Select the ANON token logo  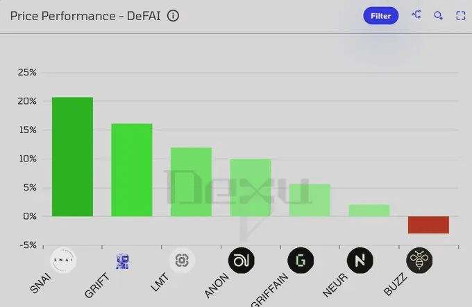[241, 260]
